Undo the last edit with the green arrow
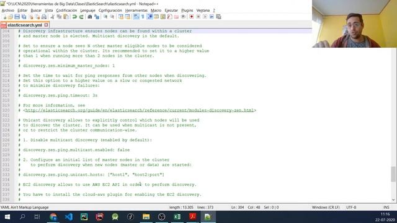397x223 pixels. click(74, 17)
